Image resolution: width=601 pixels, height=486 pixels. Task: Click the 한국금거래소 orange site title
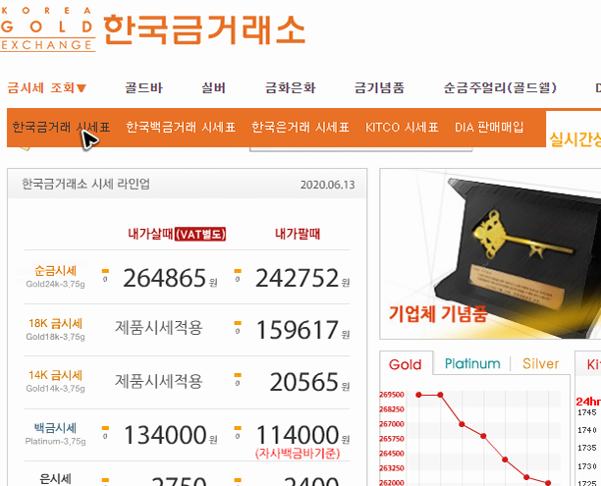click(204, 29)
